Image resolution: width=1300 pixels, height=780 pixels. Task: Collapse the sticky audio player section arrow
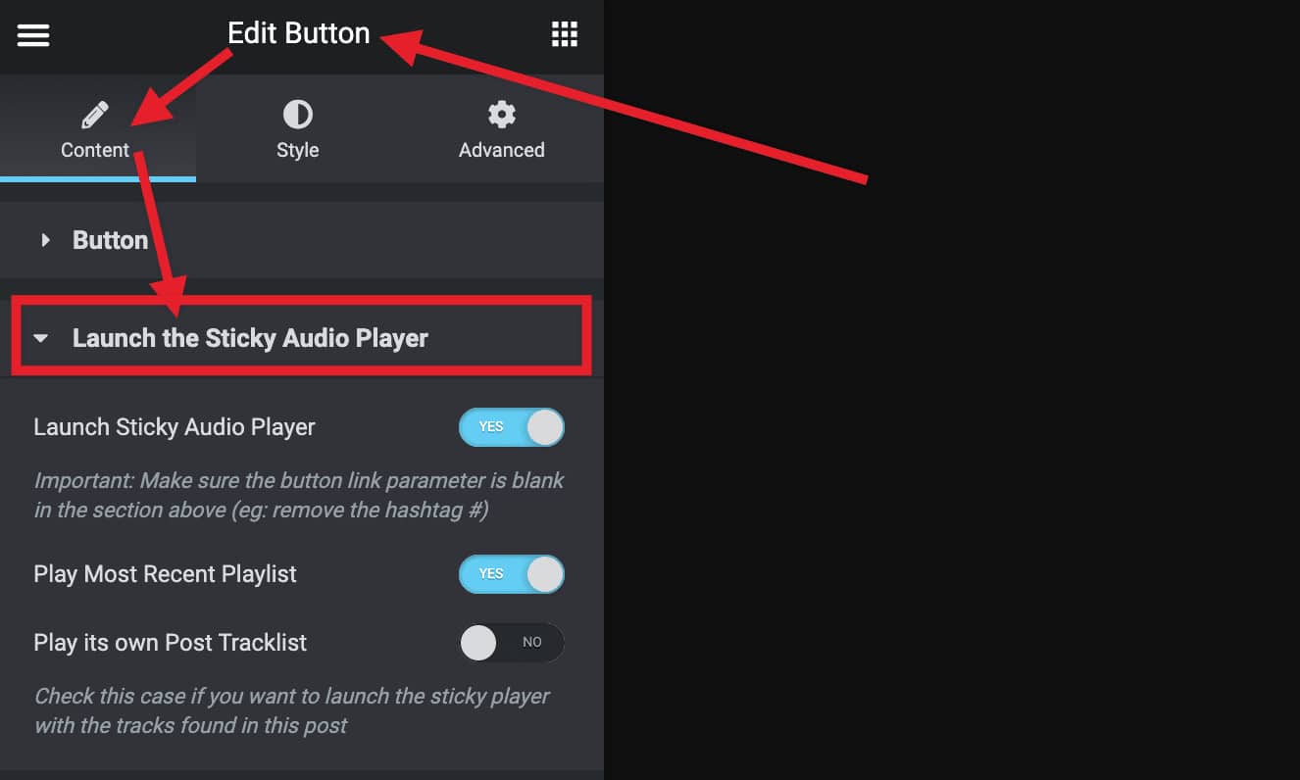(x=41, y=338)
